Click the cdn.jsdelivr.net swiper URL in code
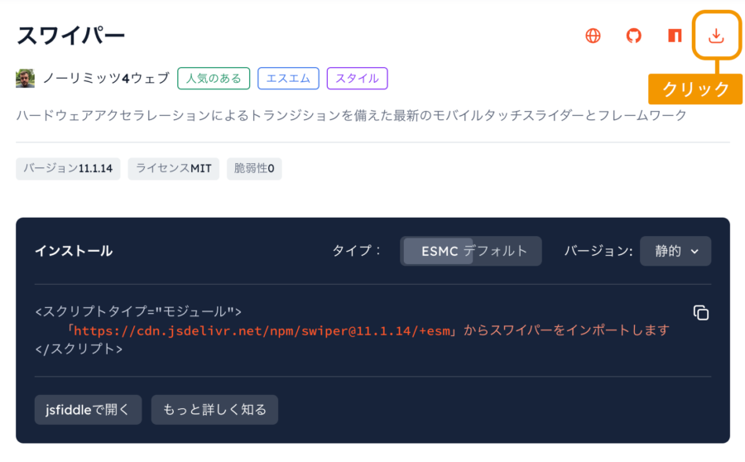This screenshot has height=462, width=745. [262, 331]
